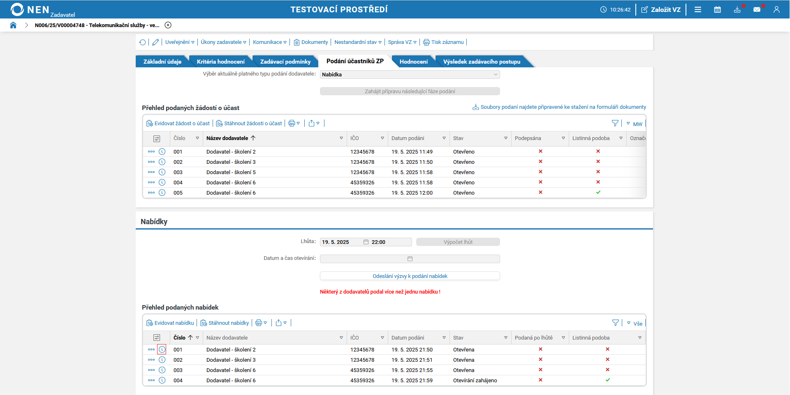This screenshot has height=395, width=790.
Task: Click filter funnel icon in Přehled podaných nabídek
Action: click(x=615, y=323)
